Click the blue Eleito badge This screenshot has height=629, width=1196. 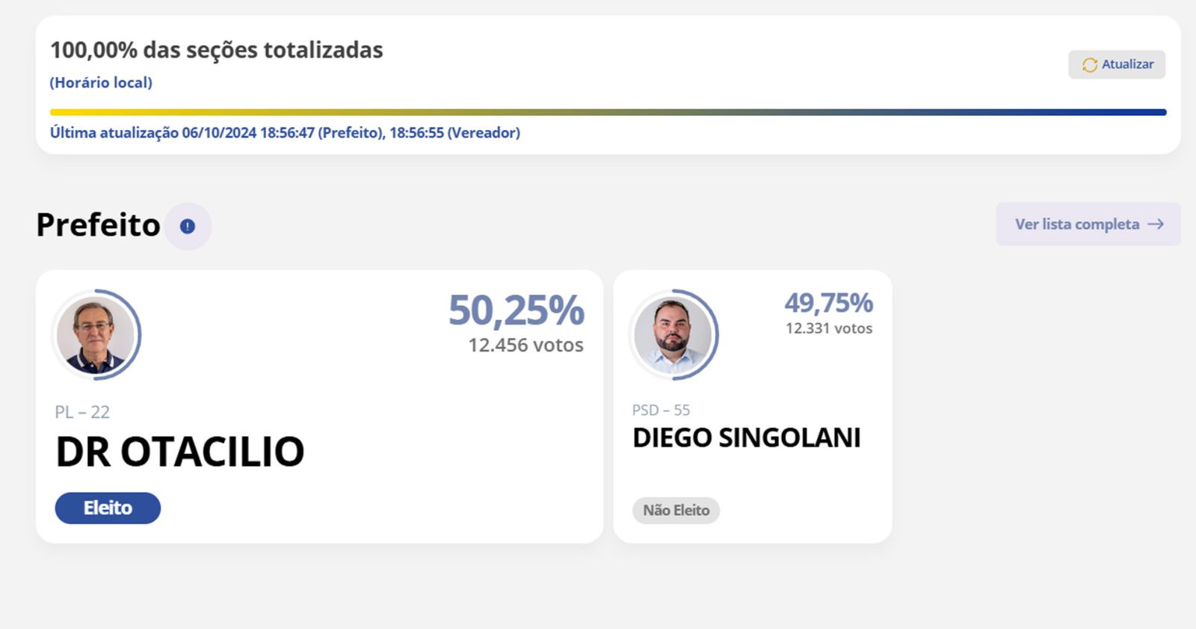108,508
